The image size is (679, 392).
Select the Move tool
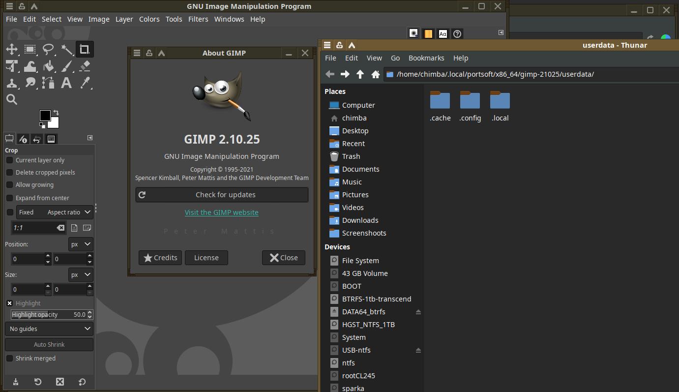point(12,49)
